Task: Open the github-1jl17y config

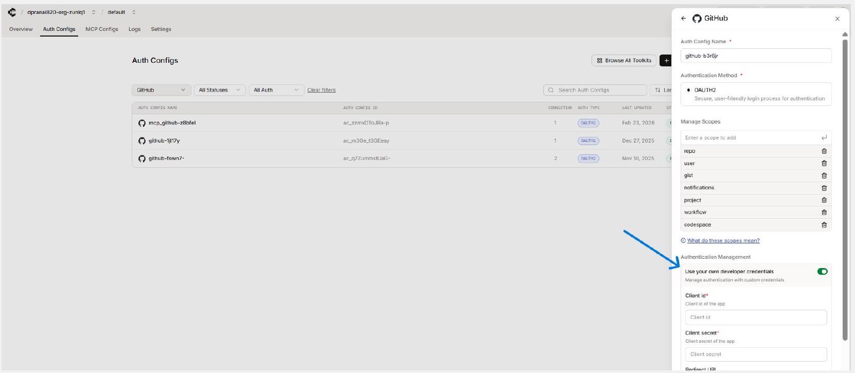Action: tap(164, 141)
